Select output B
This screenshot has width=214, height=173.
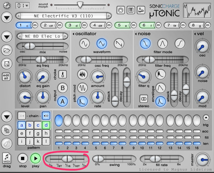[63, 88]
